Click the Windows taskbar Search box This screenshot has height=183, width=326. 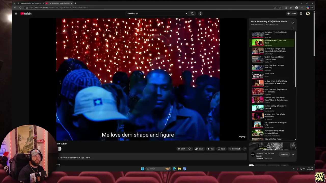point(158,169)
